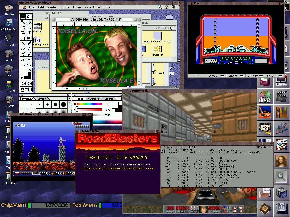The image size is (290, 217).
Task: Swap foreground and background colors arrow
Action: [30, 70]
